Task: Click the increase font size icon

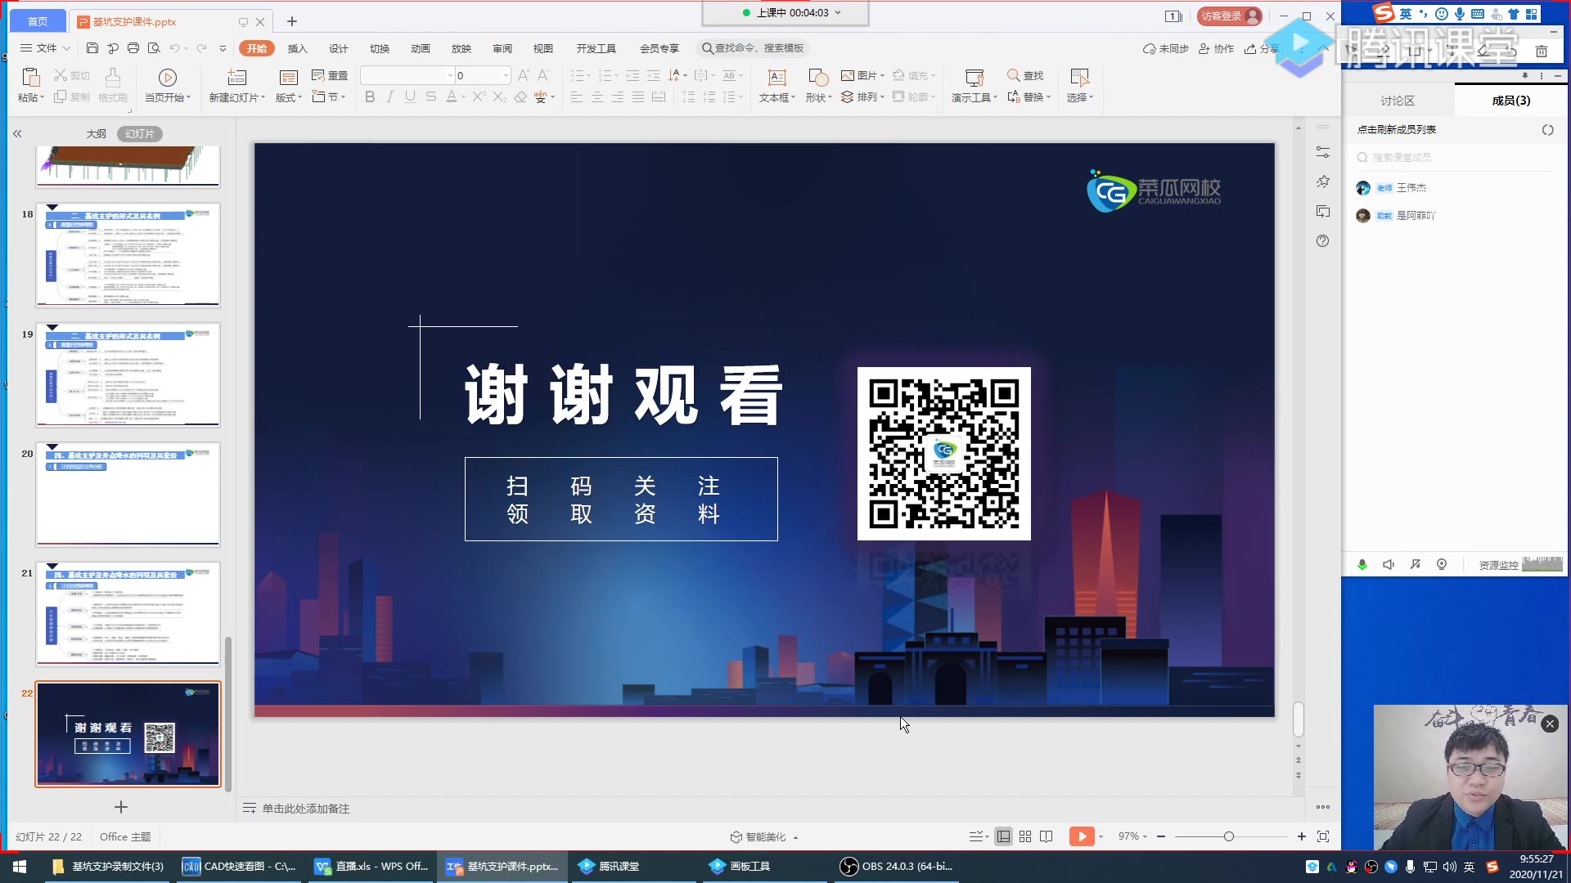Action: (524, 75)
